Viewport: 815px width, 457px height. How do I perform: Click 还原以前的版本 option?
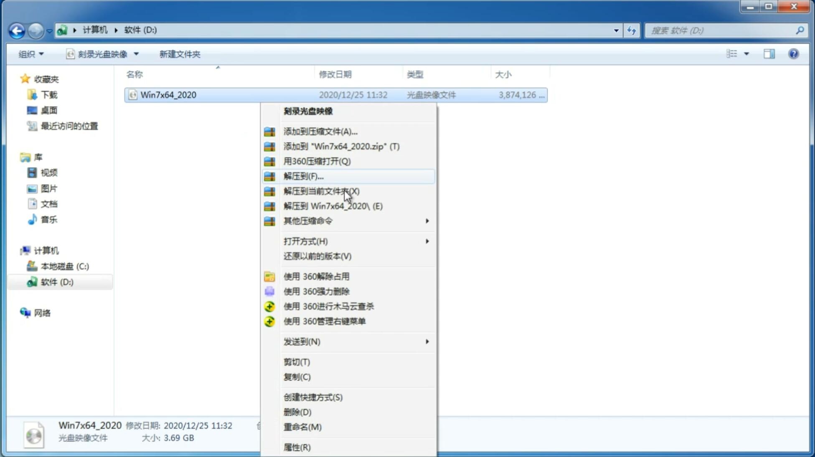pos(317,256)
